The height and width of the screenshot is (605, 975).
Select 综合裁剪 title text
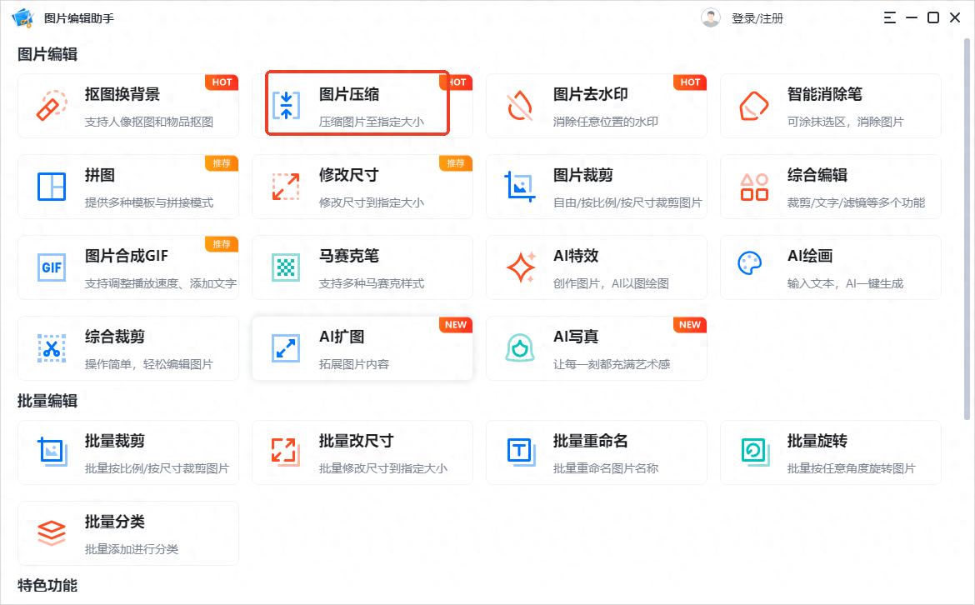[x=115, y=337]
